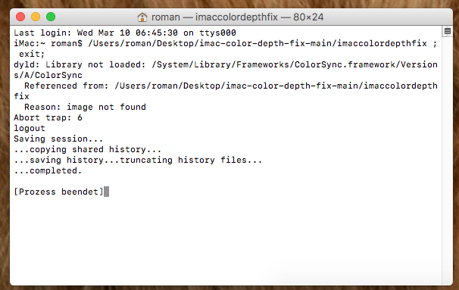This screenshot has width=459, height=290.
Task: Click the 'Reason: image not found' line
Action: coord(85,107)
